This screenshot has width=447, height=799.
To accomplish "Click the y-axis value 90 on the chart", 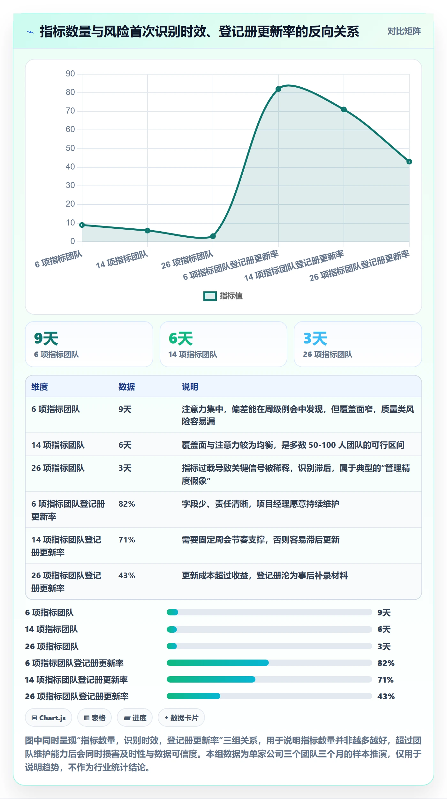I will pos(70,74).
